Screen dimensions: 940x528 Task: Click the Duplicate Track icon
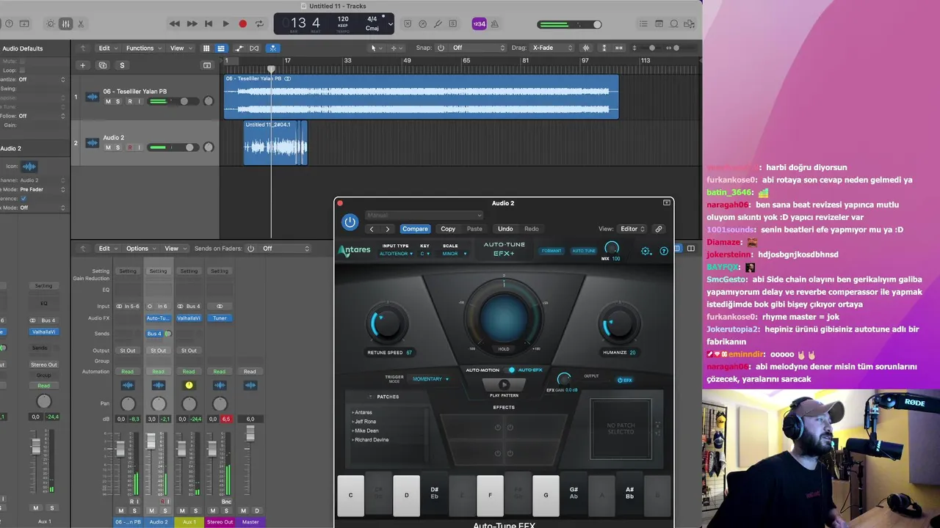(x=103, y=65)
